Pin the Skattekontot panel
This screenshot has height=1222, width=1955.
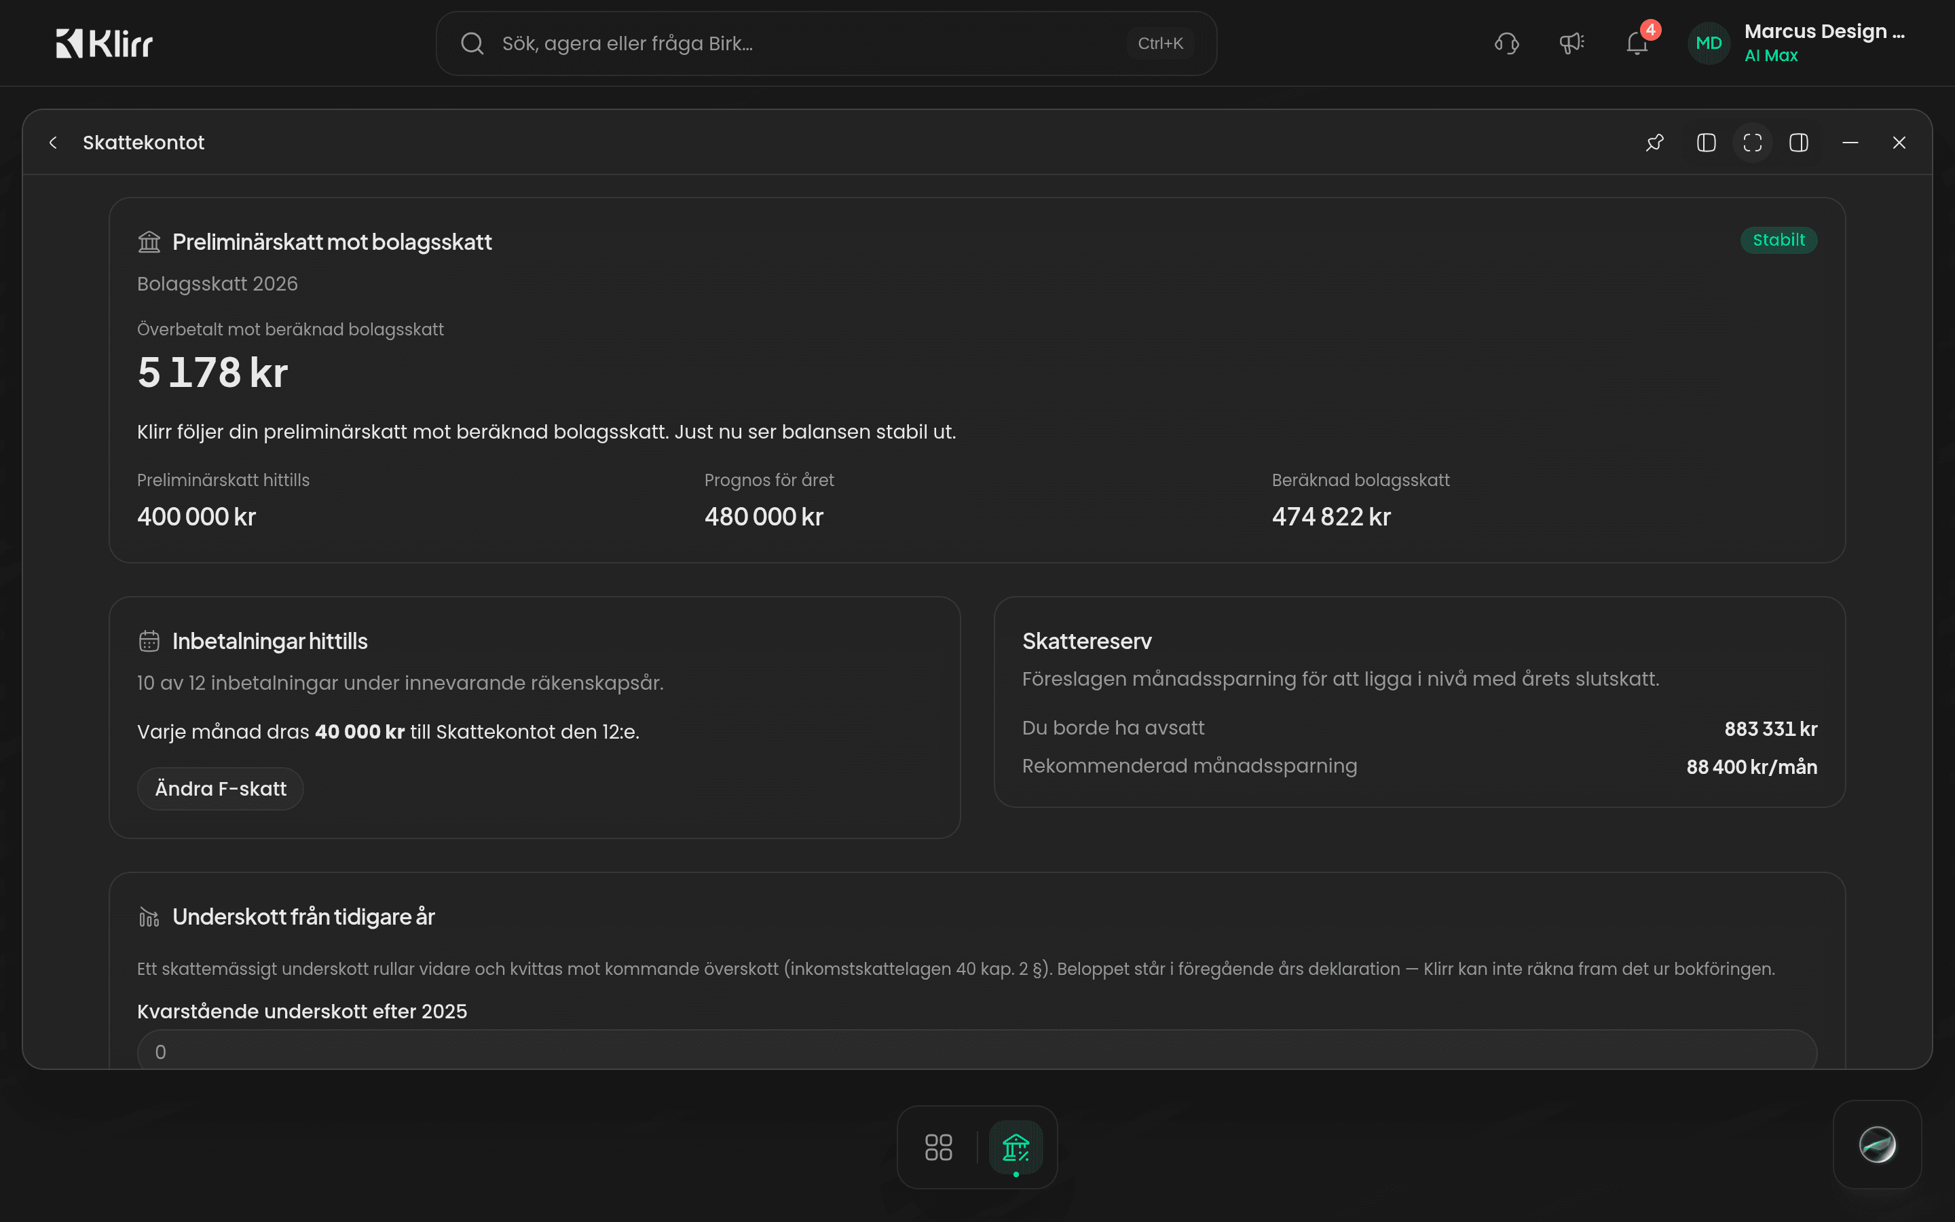tap(1654, 143)
